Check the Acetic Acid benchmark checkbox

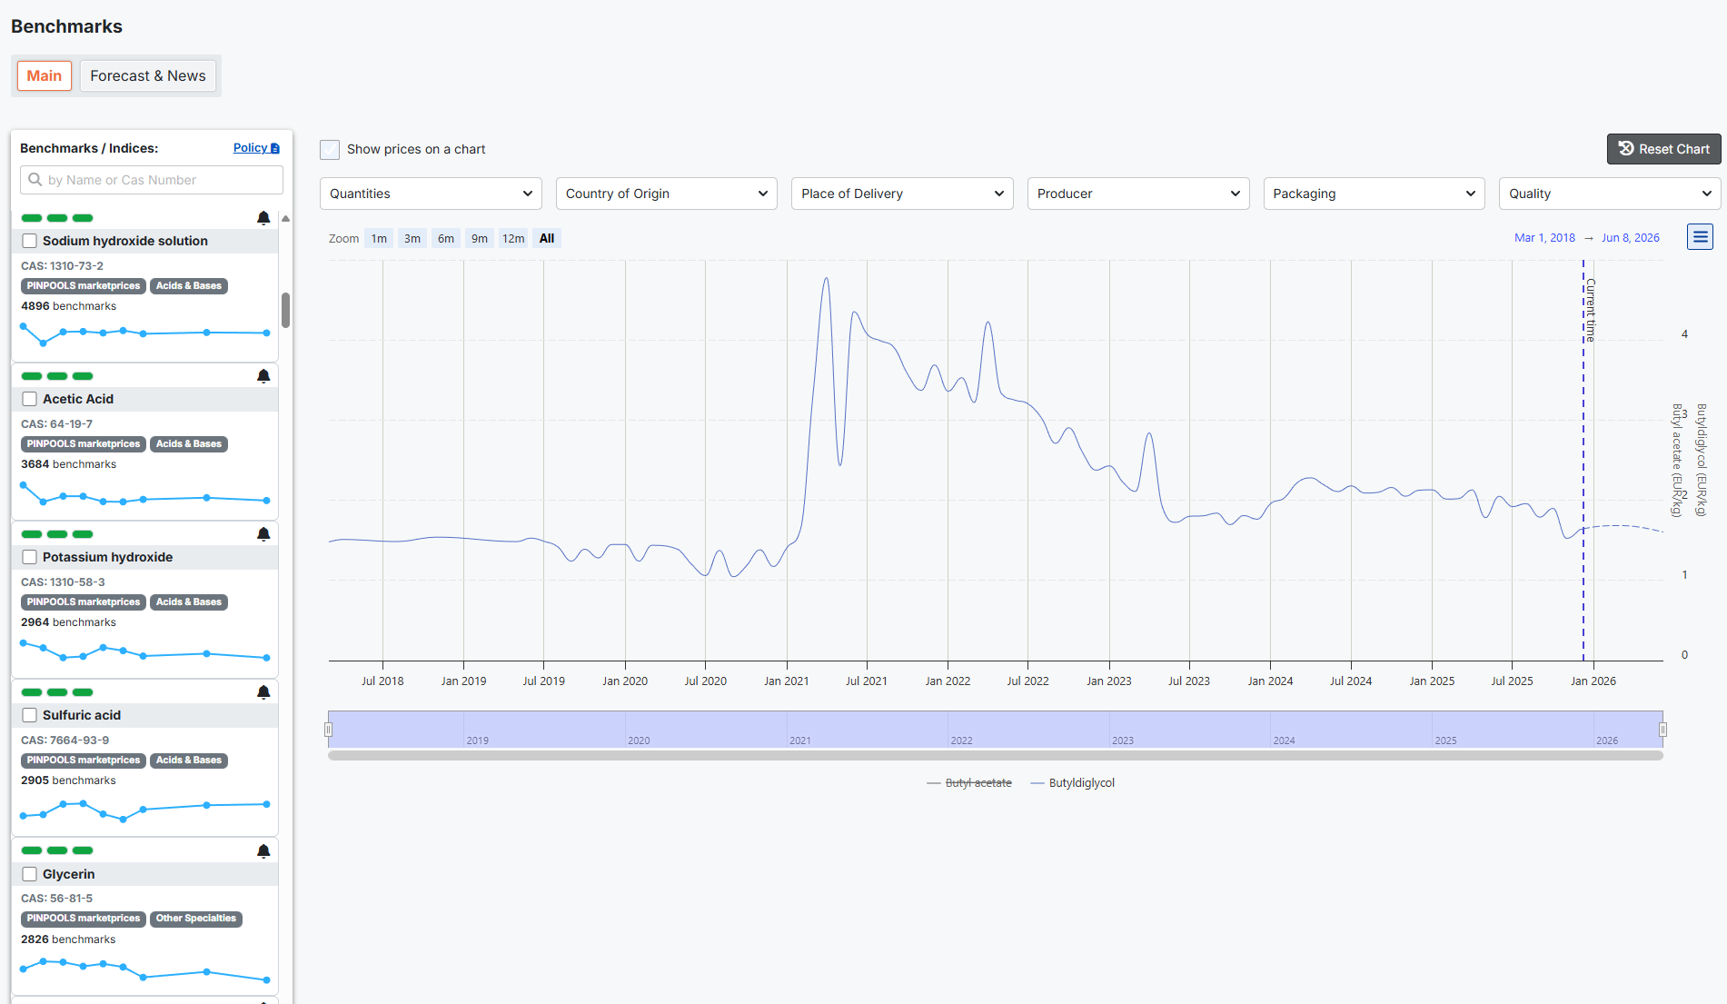point(30,399)
